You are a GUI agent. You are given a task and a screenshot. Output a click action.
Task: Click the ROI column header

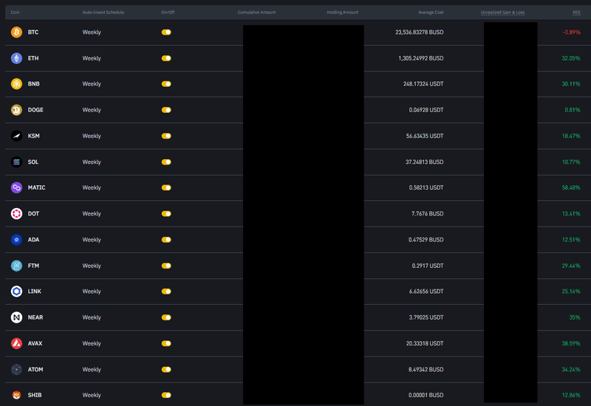(576, 13)
